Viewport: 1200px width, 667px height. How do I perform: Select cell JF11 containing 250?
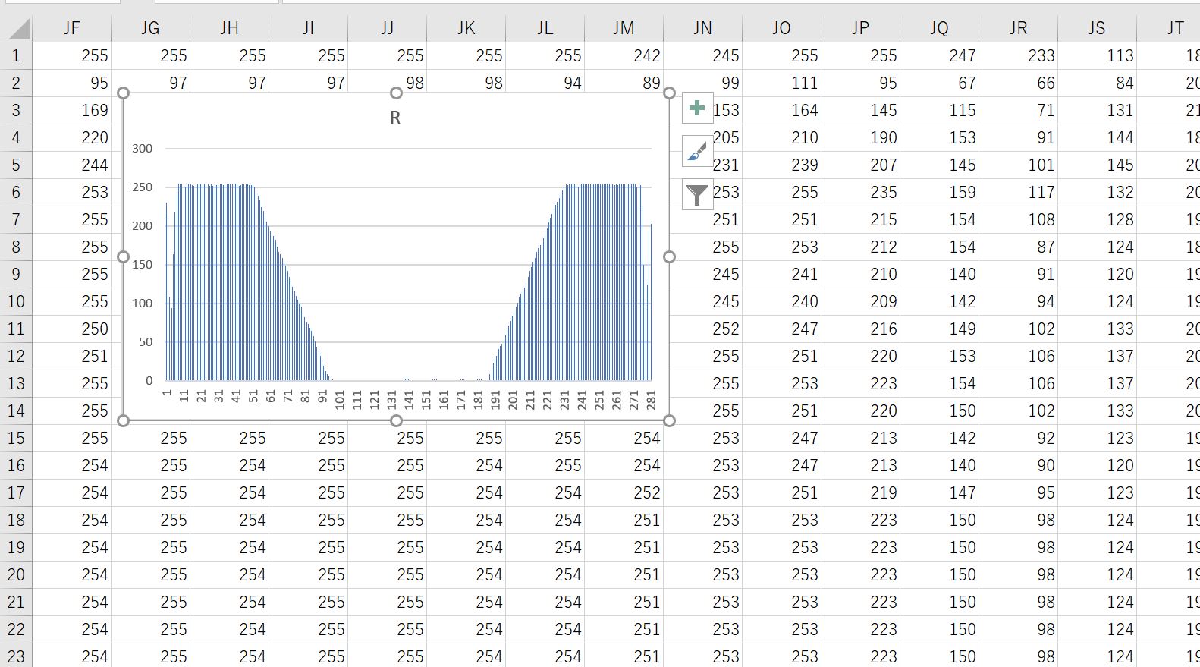click(72, 329)
